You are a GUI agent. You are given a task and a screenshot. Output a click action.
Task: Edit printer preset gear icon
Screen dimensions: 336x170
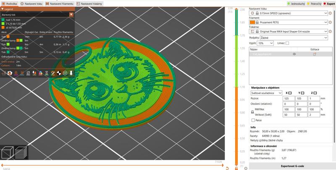(330, 32)
